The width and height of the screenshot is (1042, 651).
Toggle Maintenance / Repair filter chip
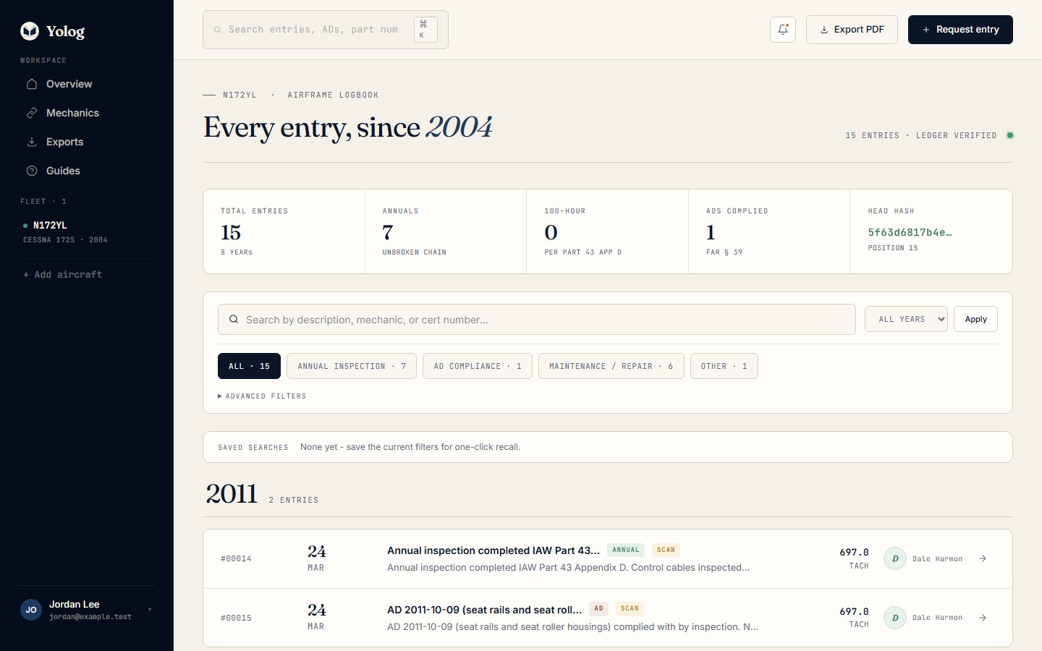[x=611, y=366]
